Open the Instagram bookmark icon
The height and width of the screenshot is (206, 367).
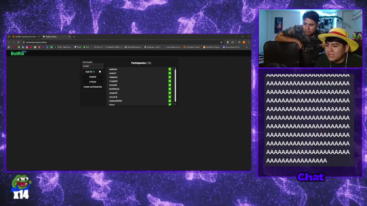click(x=27, y=47)
